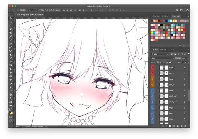Viewport: 198px width, 139px height.
Task: Open more align options in options bar
Action: pos(96,10)
